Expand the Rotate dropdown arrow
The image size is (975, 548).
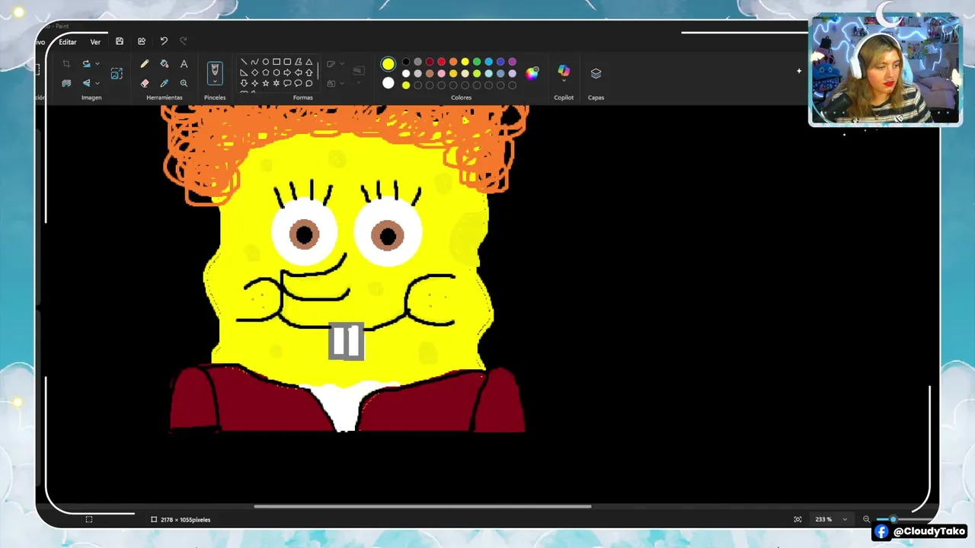97,64
